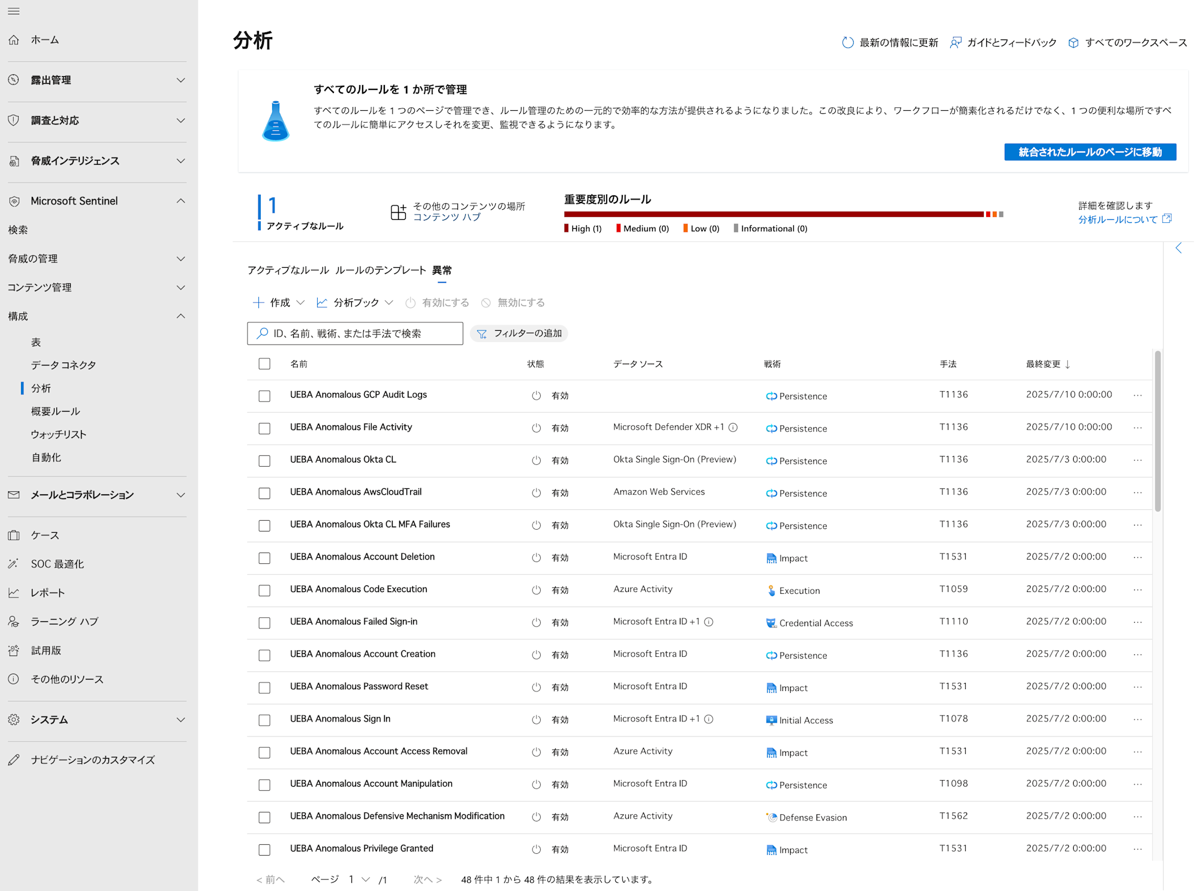Click the Low (0) orange severity legend
The height and width of the screenshot is (891, 1199).
point(701,228)
